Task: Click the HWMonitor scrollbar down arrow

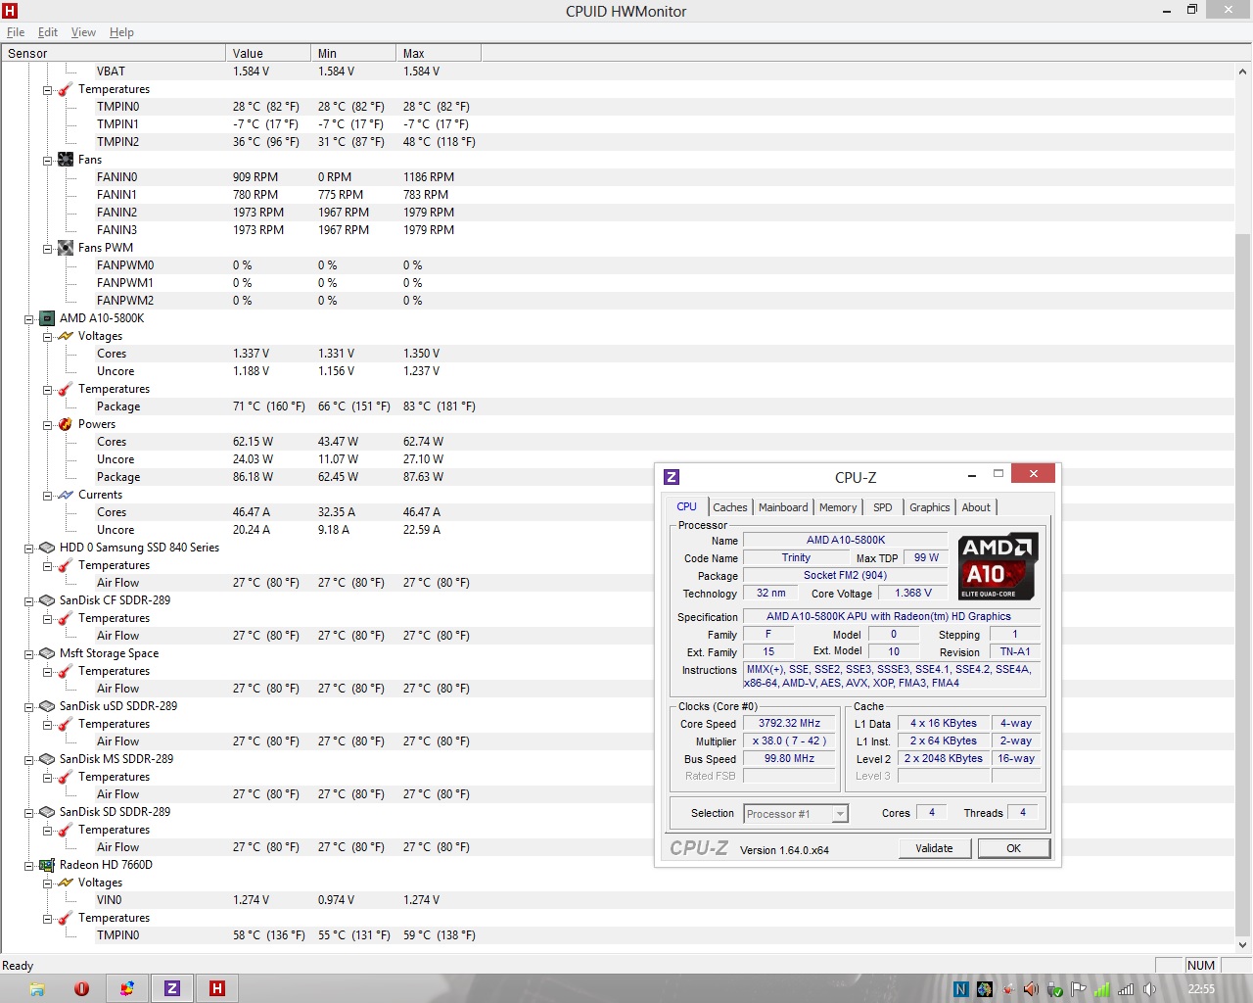Action: click(1243, 944)
